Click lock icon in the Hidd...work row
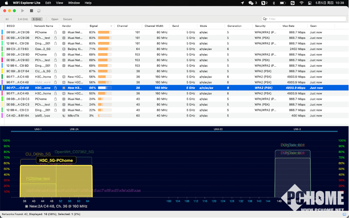349x218 pixels. tap(55, 82)
